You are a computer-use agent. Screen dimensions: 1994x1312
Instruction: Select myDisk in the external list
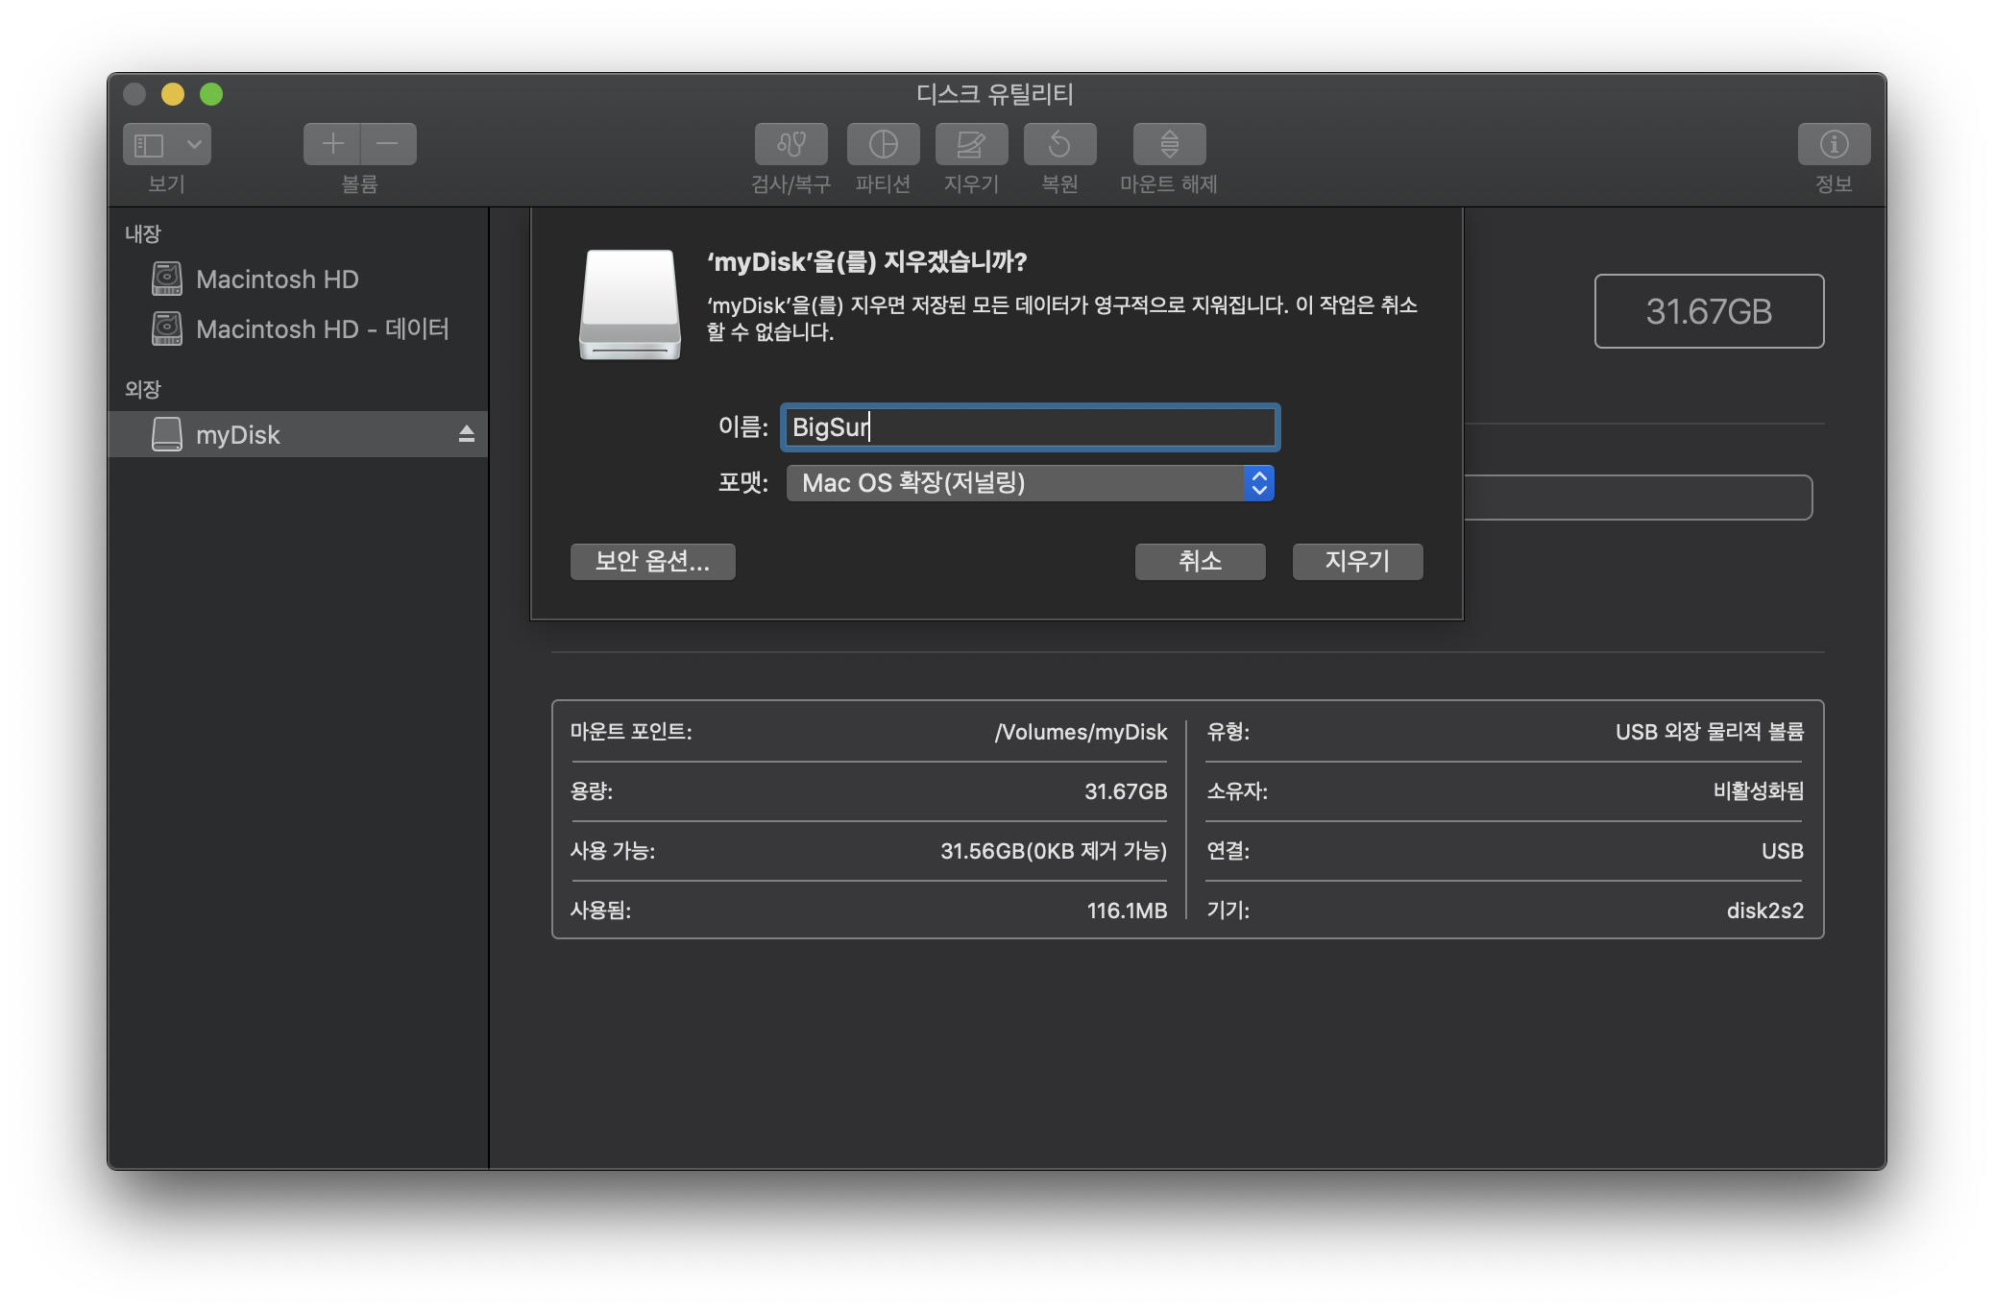point(238,435)
